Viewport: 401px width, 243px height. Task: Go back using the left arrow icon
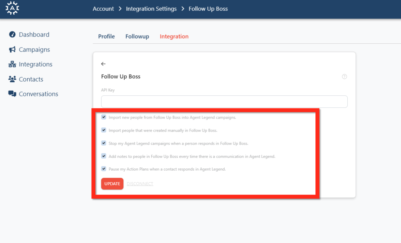pyautogui.click(x=104, y=64)
